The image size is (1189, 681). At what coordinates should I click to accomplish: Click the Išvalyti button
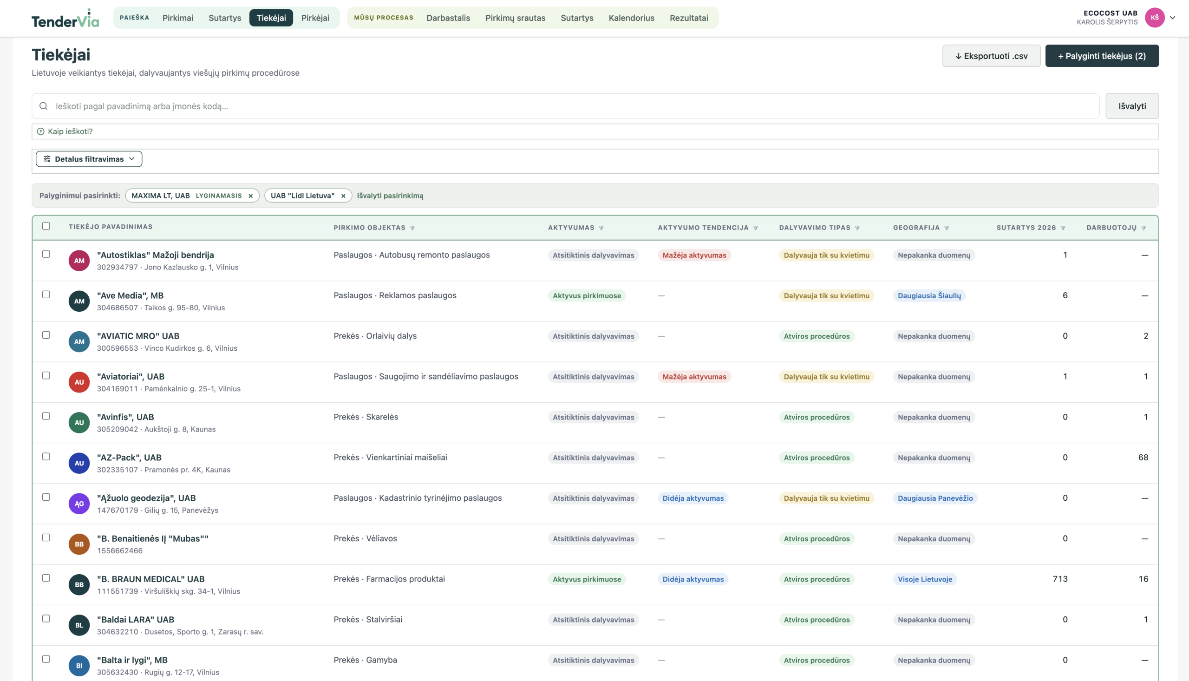(x=1132, y=106)
